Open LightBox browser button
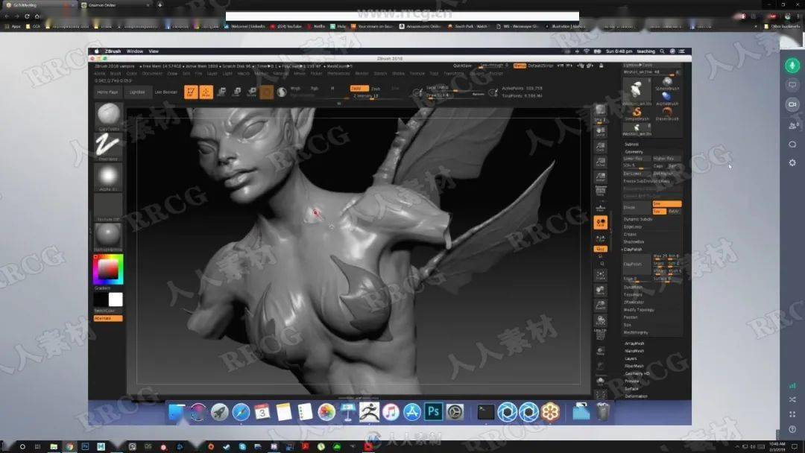The width and height of the screenshot is (805, 453). [137, 92]
